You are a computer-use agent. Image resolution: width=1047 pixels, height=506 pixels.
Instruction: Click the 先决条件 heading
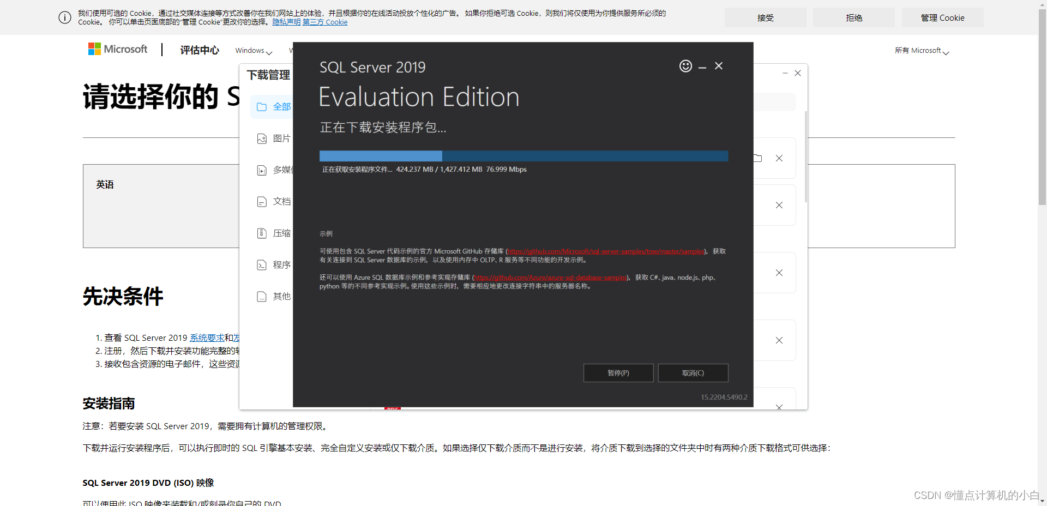pyautogui.click(x=123, y=297)
